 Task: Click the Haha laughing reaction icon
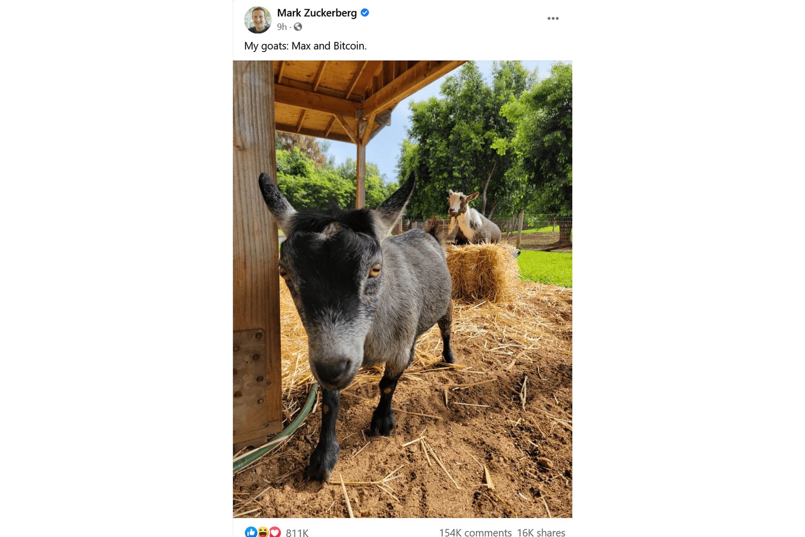263,532
